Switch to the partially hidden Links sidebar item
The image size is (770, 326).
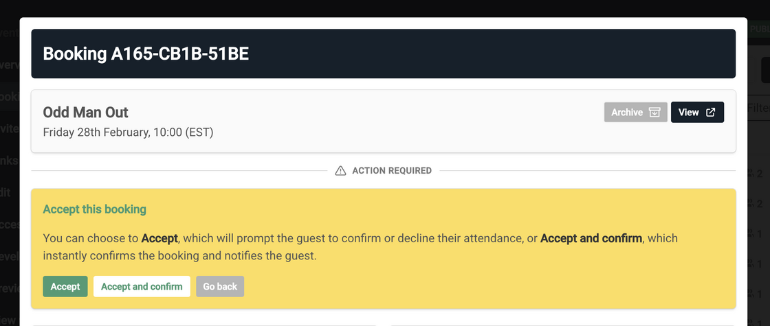tap(9, 161)
